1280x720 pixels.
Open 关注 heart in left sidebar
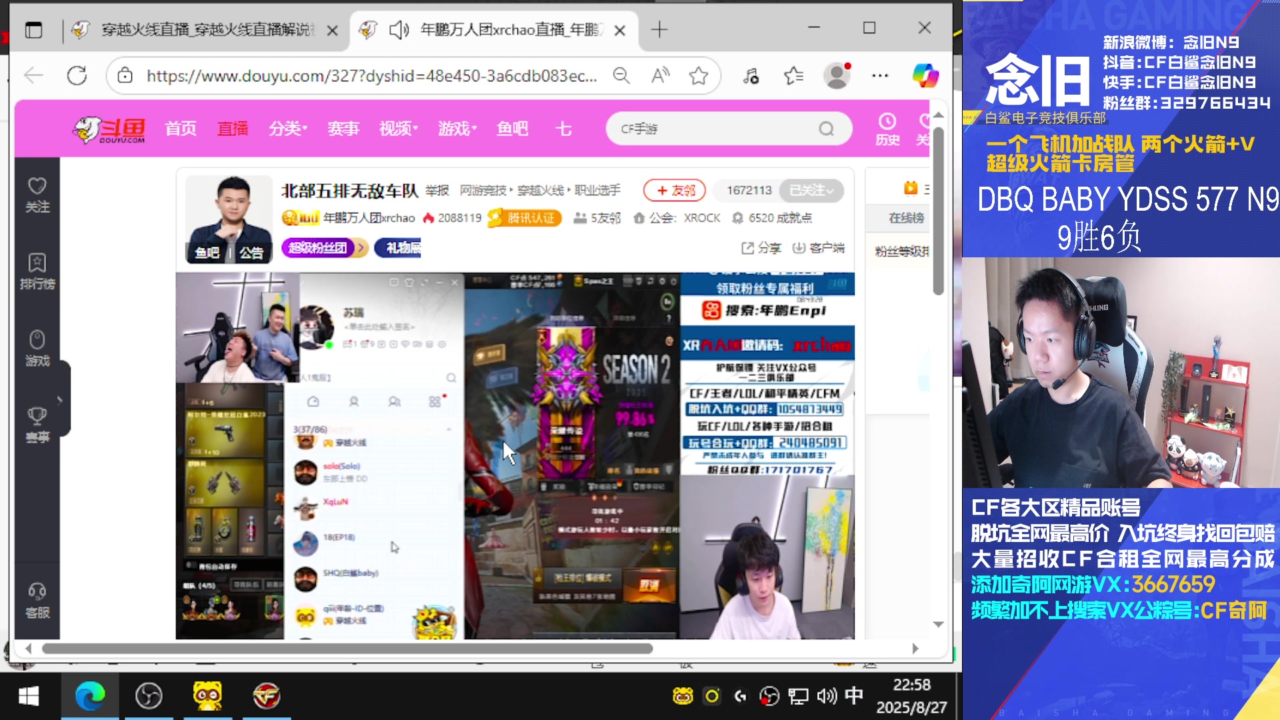[37, 195]
